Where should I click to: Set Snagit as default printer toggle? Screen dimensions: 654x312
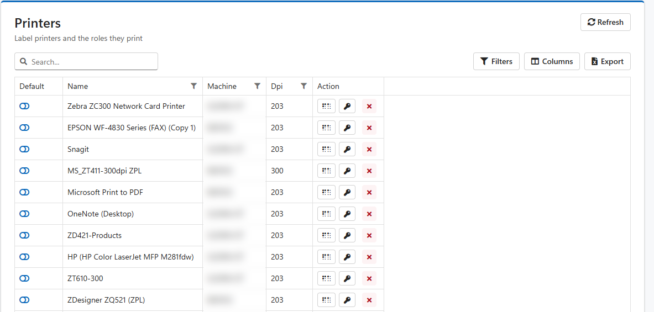25,149
